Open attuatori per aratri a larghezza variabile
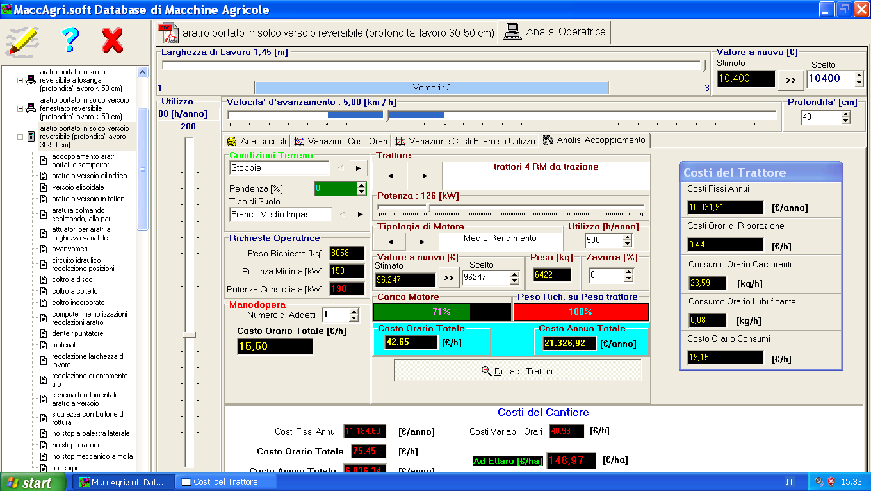Screen dimensions: 871x491 click(x=81, y=233)
